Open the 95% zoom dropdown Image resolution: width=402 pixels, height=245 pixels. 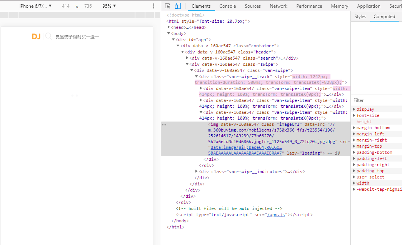109,6
